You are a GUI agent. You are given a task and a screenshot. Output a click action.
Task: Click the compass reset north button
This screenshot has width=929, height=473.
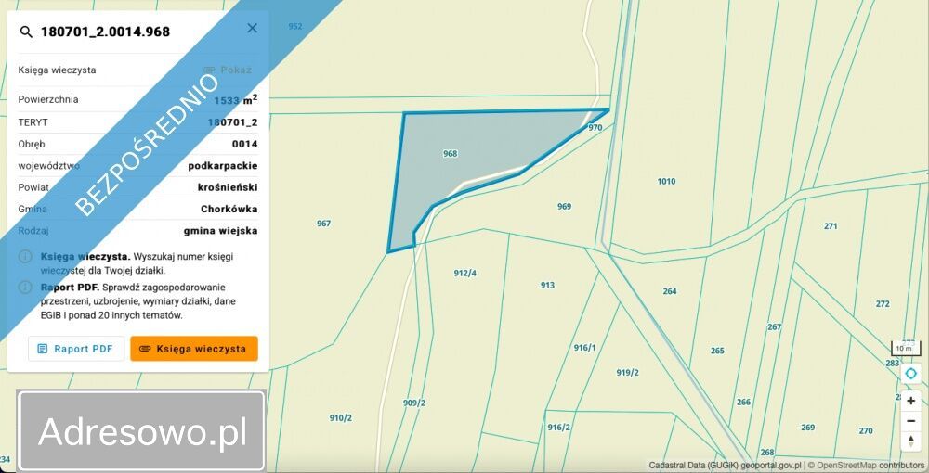click(911, 441)
